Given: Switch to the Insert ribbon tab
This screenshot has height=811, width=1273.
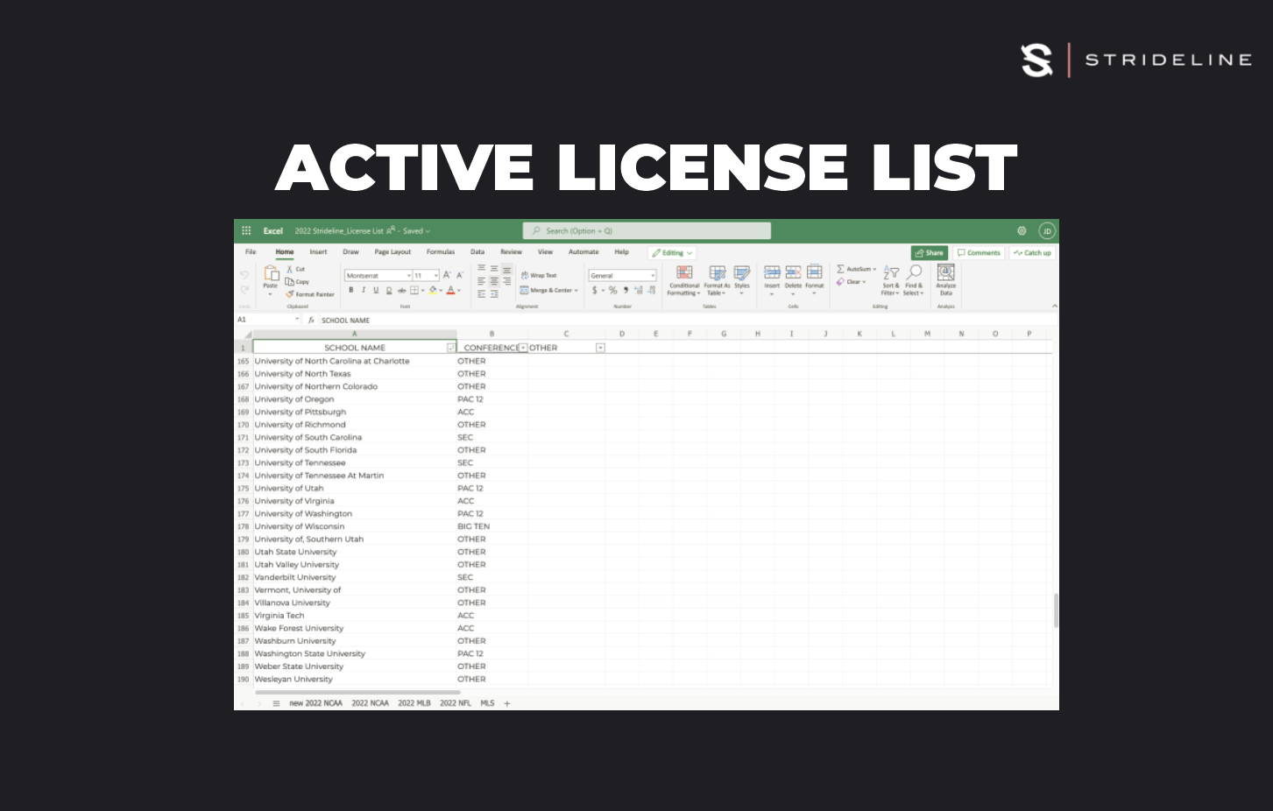Looking at the screenshot, I should coord(318,252).
